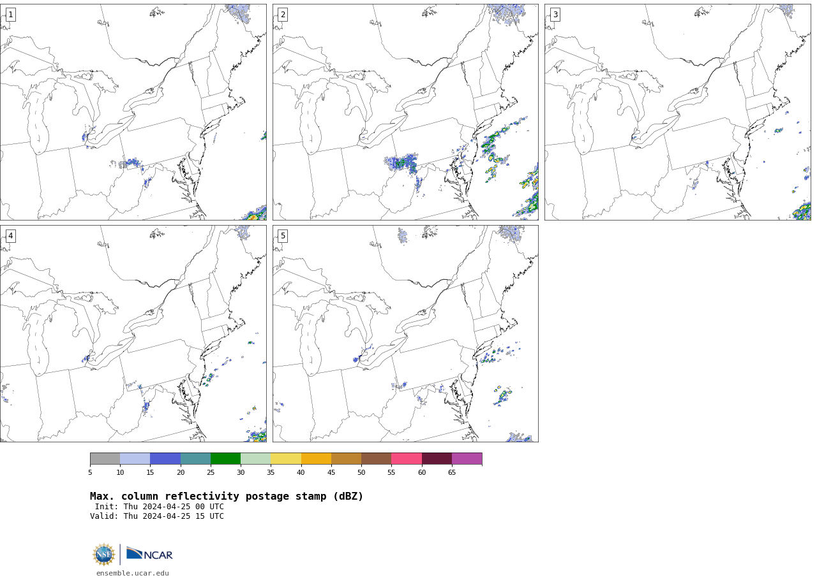Select the orange 40-45 dBZ swatch
Screen dimensions: 817x580
coord(316,459)
